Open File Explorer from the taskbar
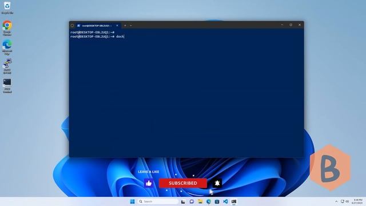Viewport: 366px width, 206px height. 200,201
